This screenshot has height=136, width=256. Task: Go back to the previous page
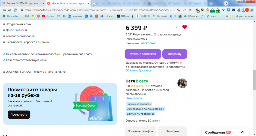(4, 10)
